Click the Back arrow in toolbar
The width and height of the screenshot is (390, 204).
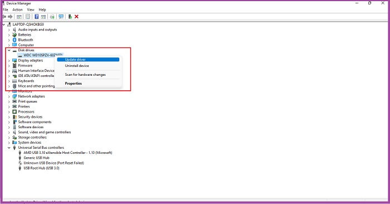[x=4, y=17]
